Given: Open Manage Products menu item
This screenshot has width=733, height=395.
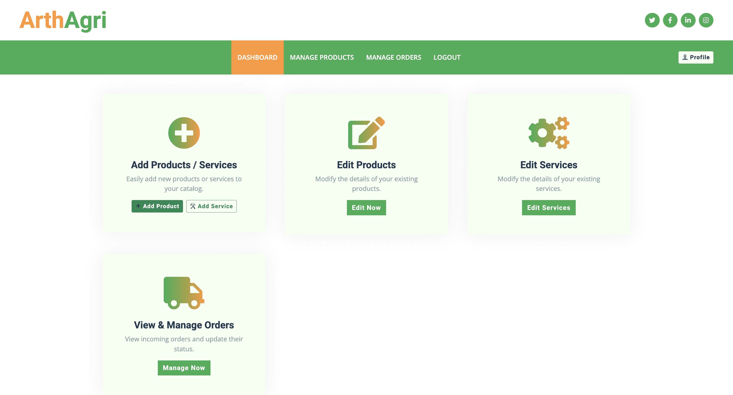Looking at the screenshot, I should (x=321, y=57).
